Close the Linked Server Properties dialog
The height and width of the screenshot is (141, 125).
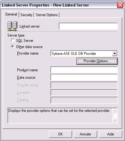120,5
